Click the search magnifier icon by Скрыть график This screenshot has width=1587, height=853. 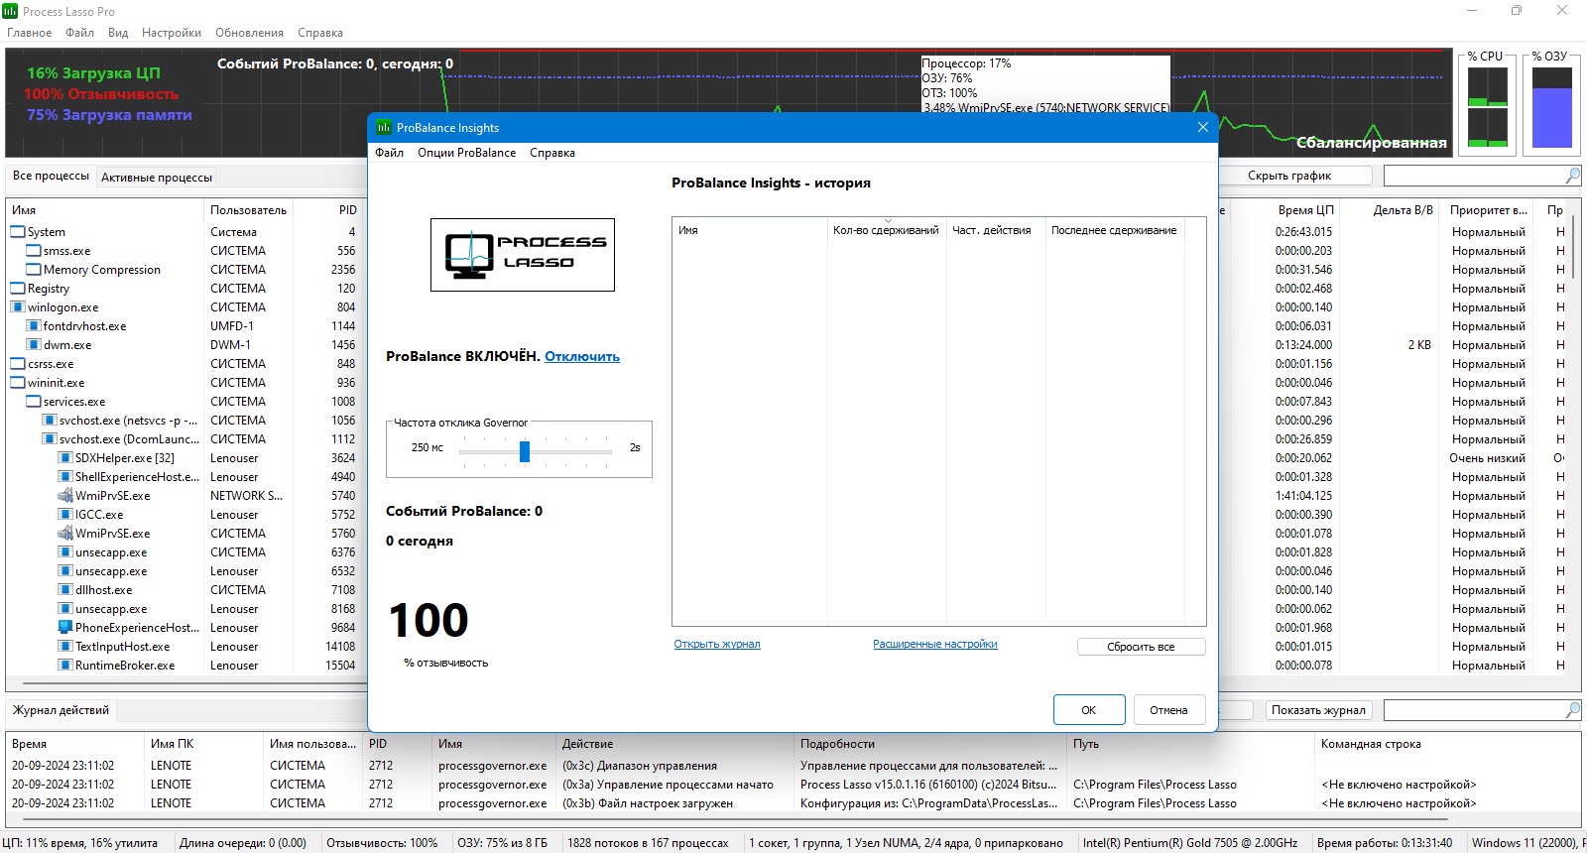coord(1572,176)
